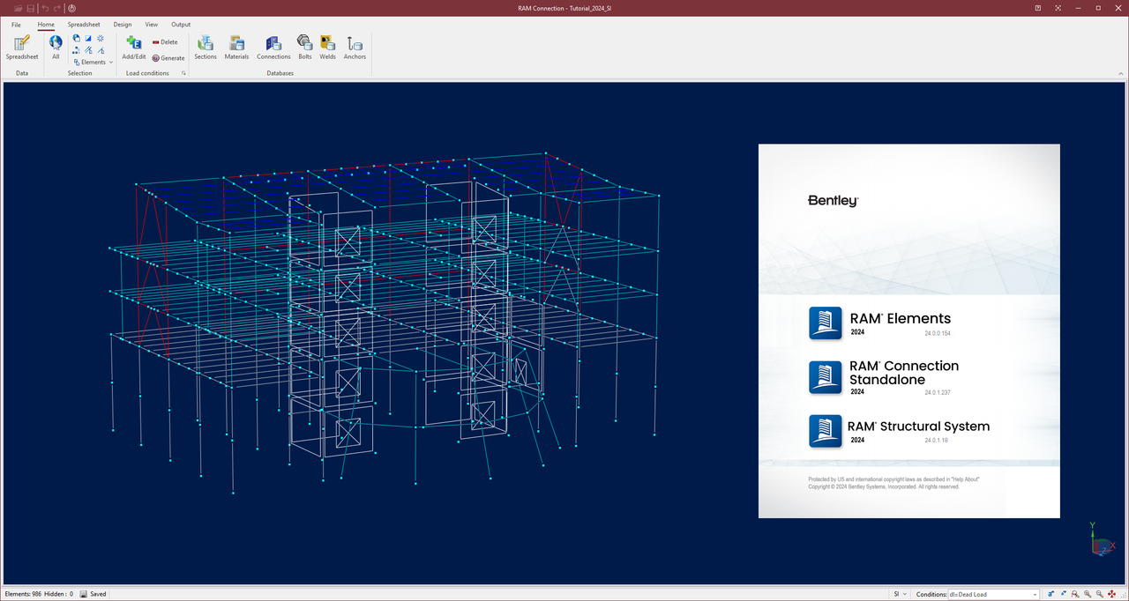Screen dimensions: 1129x601
Task: Switch to the Design ribbon tab
Action: coord(123,25)
